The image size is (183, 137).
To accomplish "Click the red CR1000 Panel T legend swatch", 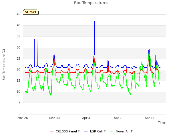I will (x=51, y=132).
